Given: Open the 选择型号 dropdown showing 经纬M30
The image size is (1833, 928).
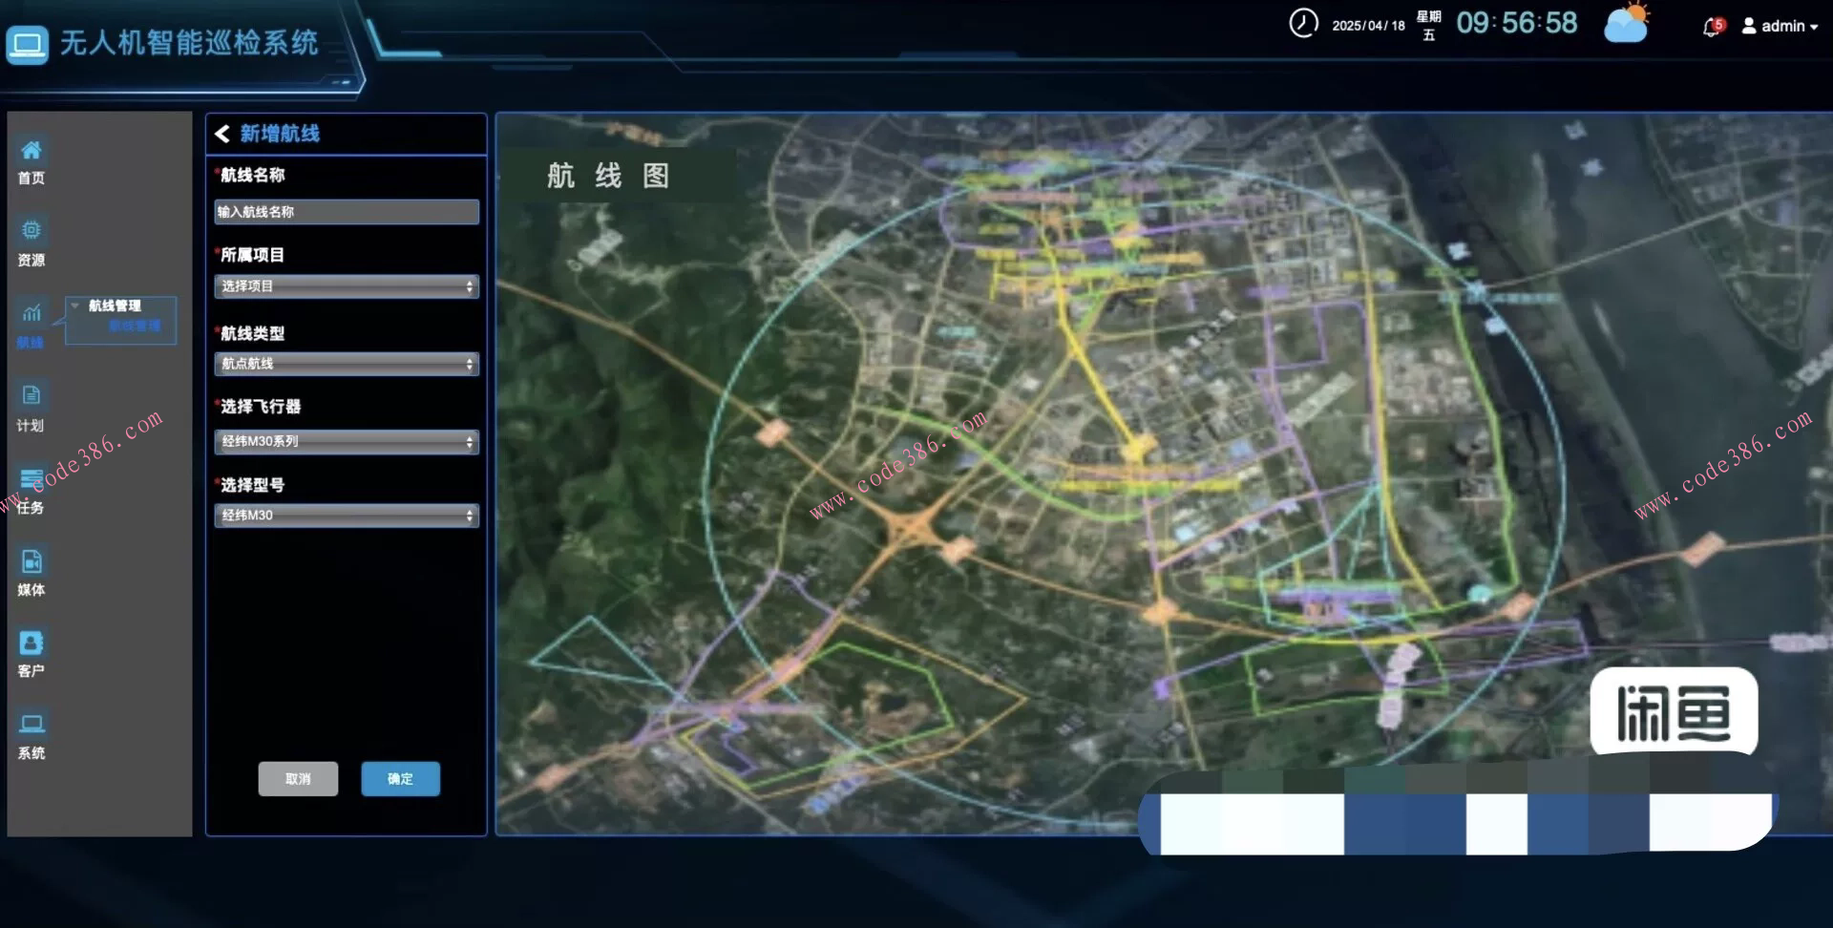Looking at the screenshot, I should 347,516.
